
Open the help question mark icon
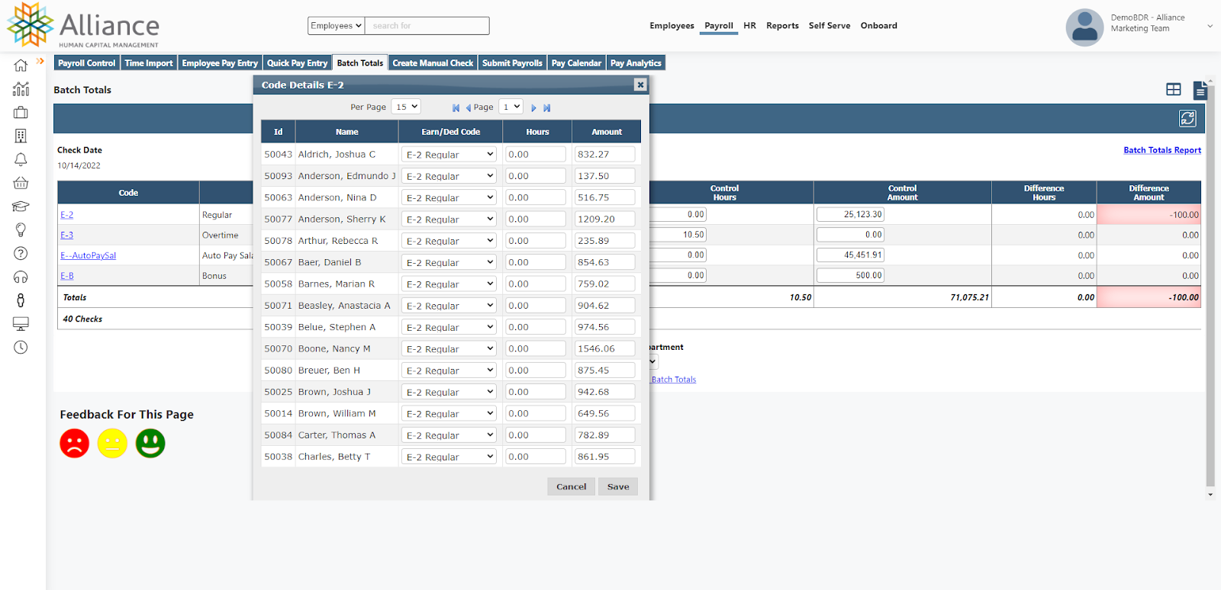tap(21, 253)
